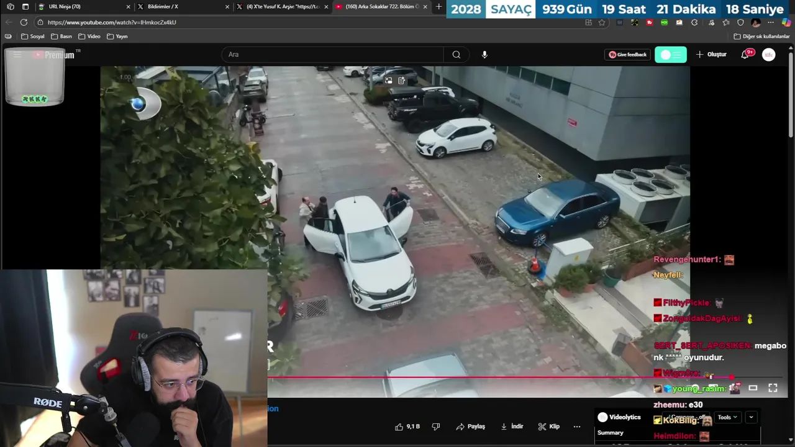Screen dimensions: 795x447
Task: Open the browser favorites list icon
Action: (725, 22)
